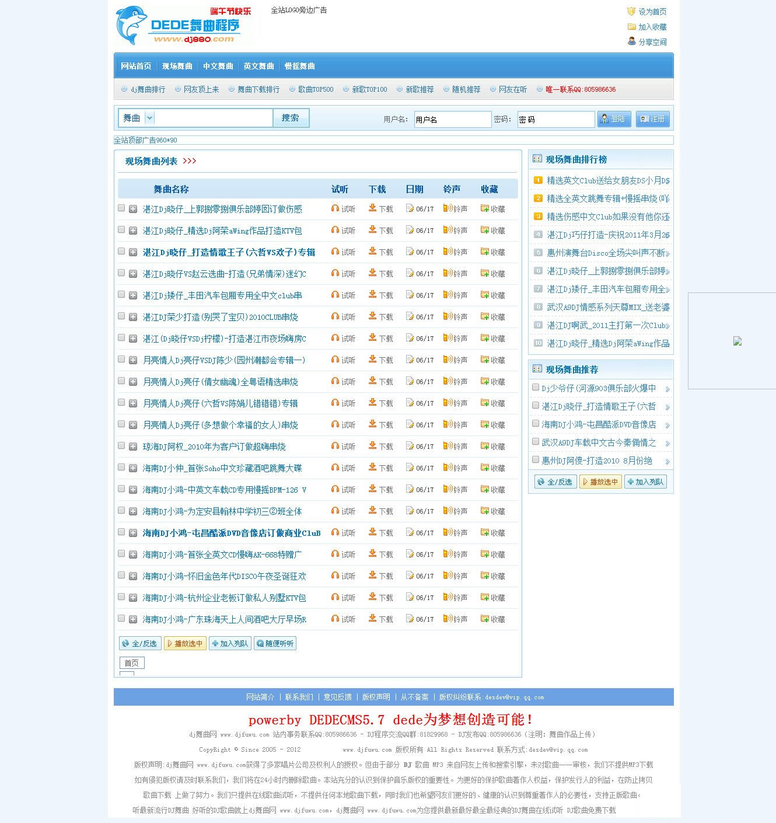776x823 pixels.
Task: Click headphone 试听 icon for 湛江Dj晓仔_上郭捌零捌俱乐部
Action: click(x=335, y=208)
